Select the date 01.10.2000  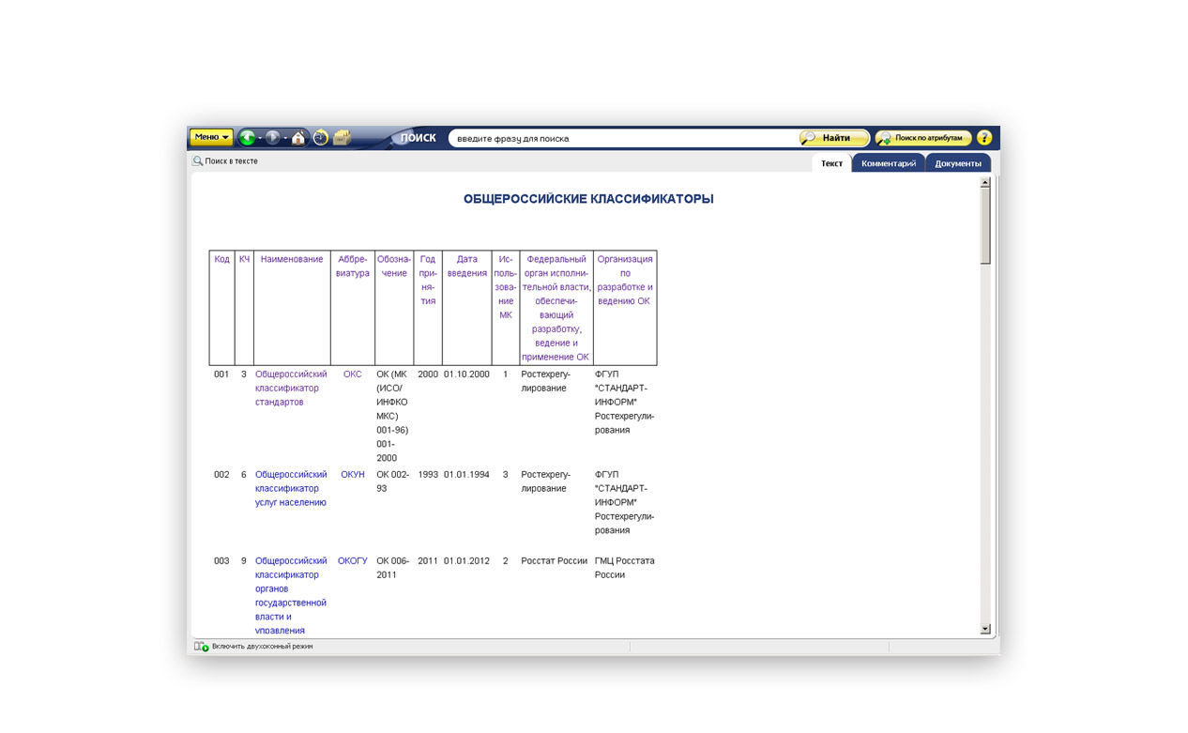coord(466,374)
